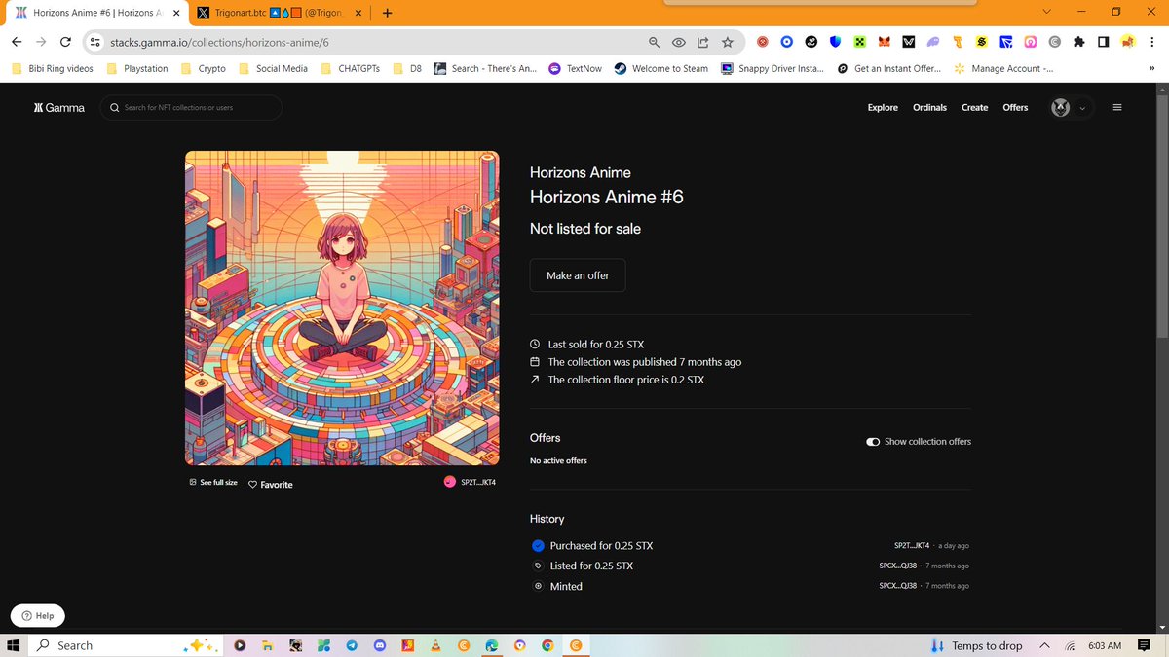This screenshot has width=1169, height=657.
Task: Open the user avatar in Gamma header
Action: [x=1060, y=107]
